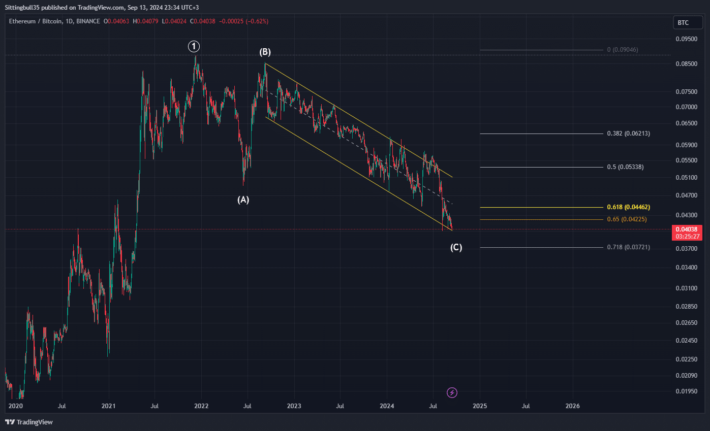This screenshot has width=710, height=431.
Task: Click Fibonacci label 0.618 (0.04462)
Action: [628, 207]
